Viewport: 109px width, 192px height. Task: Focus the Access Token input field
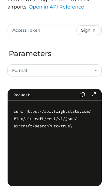(42, 30)
